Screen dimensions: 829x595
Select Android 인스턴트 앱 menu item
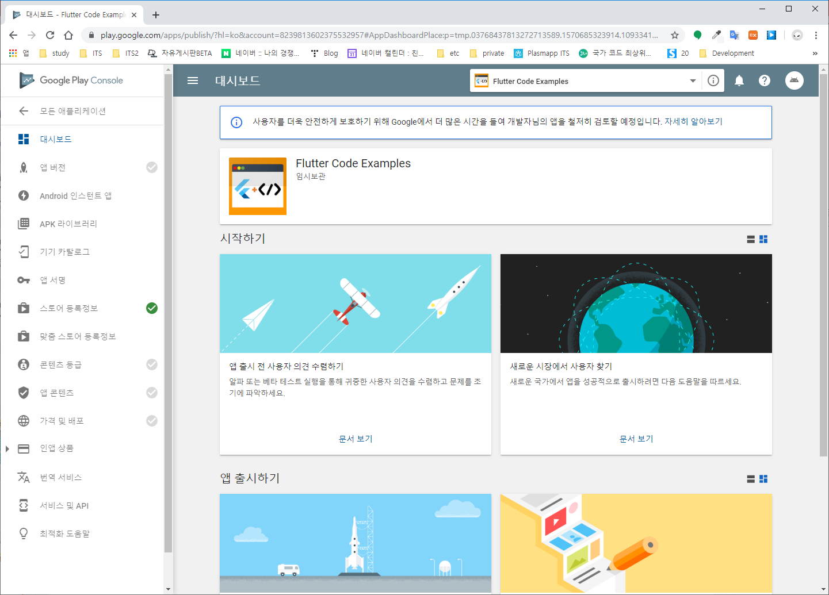(82, 195)
